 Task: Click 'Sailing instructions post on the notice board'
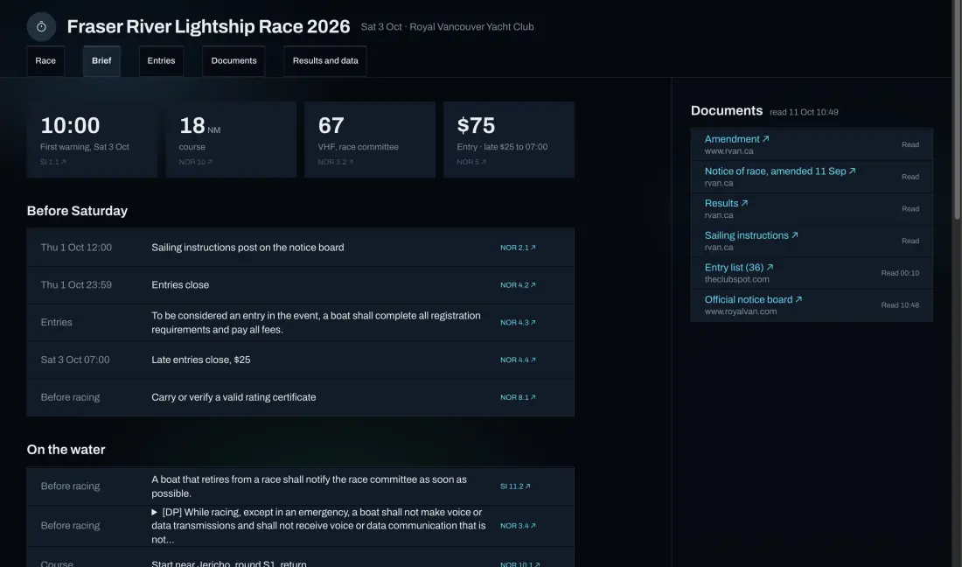click(x=247, y=248)
